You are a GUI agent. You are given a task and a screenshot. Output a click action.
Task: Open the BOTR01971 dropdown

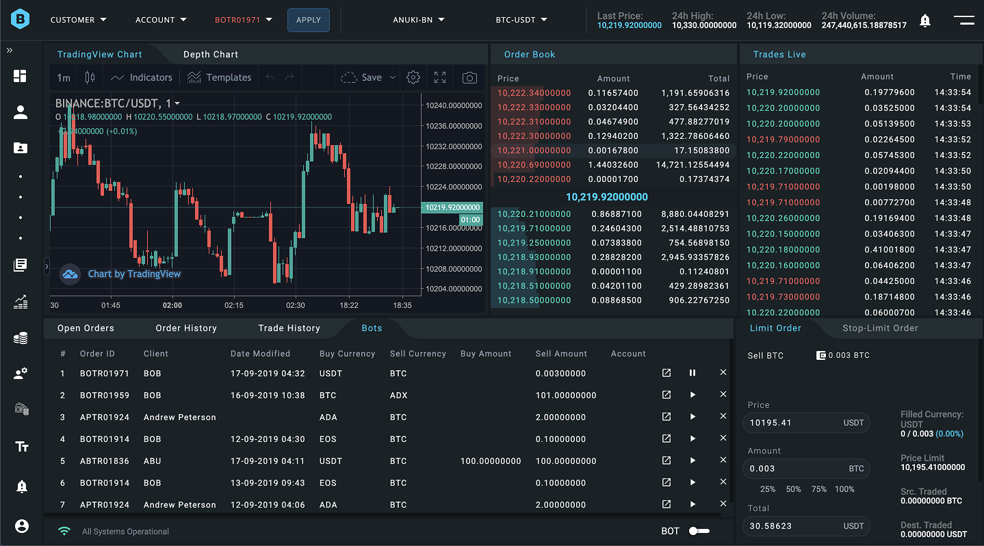tap(244, 20)
